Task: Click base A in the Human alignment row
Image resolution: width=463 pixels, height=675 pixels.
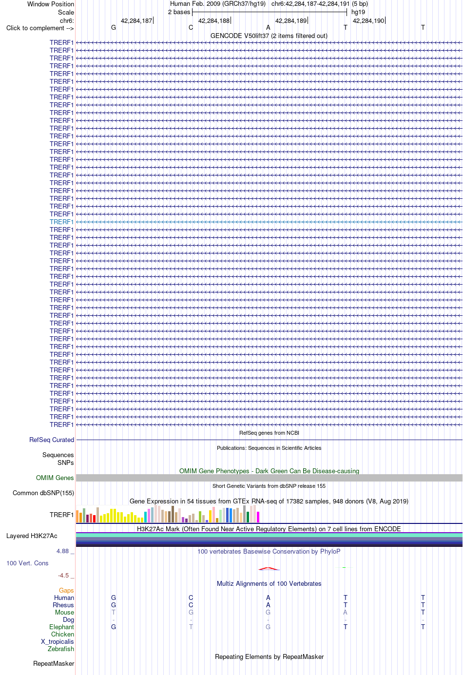Action: (268, 598)
